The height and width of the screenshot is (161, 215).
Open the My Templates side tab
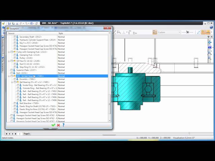point(3,61)
